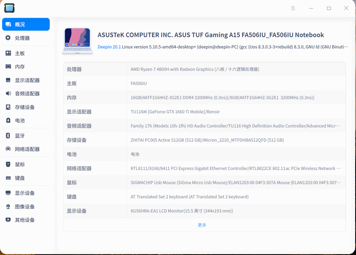Click the ZHITAI PC005 Active 512GB value
Viewport: 356px width, 255px height.
point(207,140)
